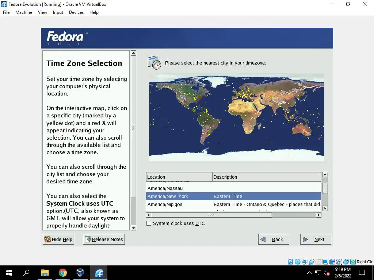Click the help panel vertical scrollbar thumb
The height and width of the screenshot is (280, 374).
point(134,127)
